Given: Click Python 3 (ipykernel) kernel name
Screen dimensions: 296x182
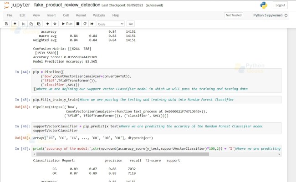Looking at the screenshot, I should (268, 15).
